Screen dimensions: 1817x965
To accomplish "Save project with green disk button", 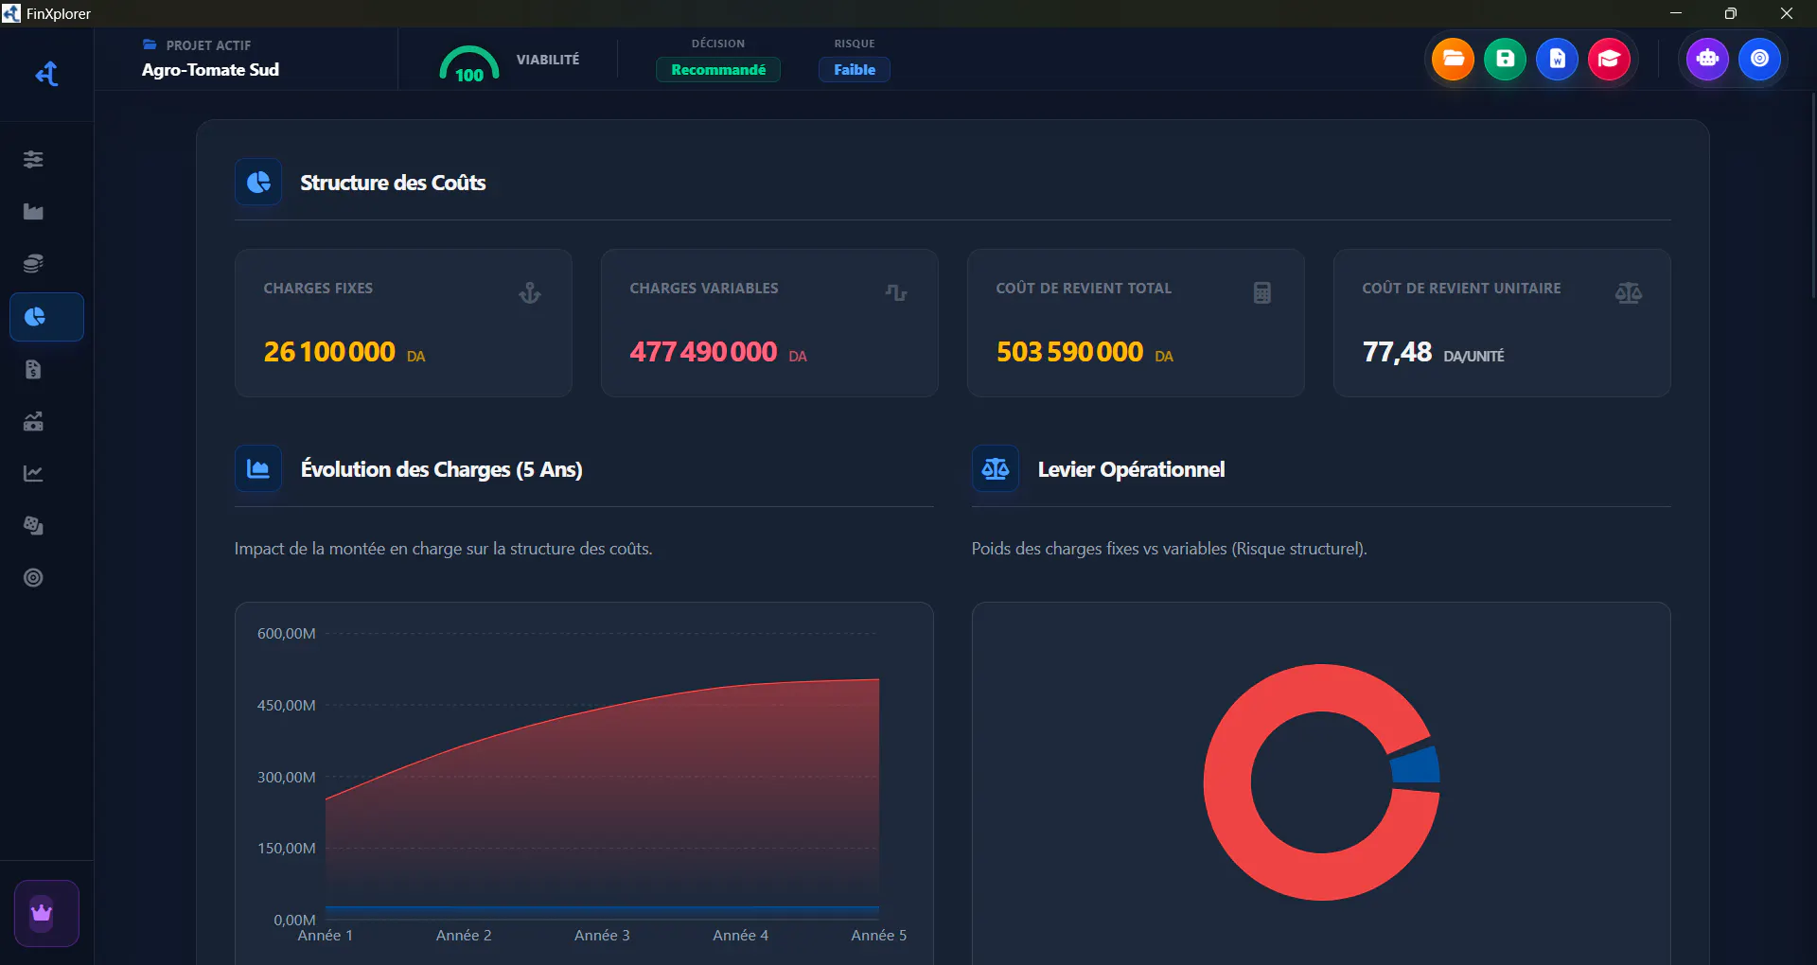I will tap(1505, 59).
